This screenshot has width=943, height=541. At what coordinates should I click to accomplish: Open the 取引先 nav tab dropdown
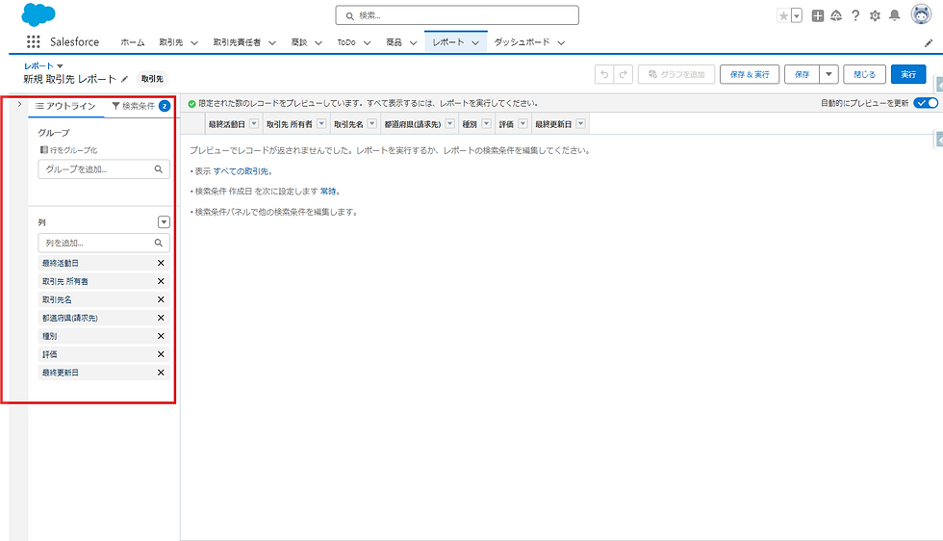tap(194, 42)
